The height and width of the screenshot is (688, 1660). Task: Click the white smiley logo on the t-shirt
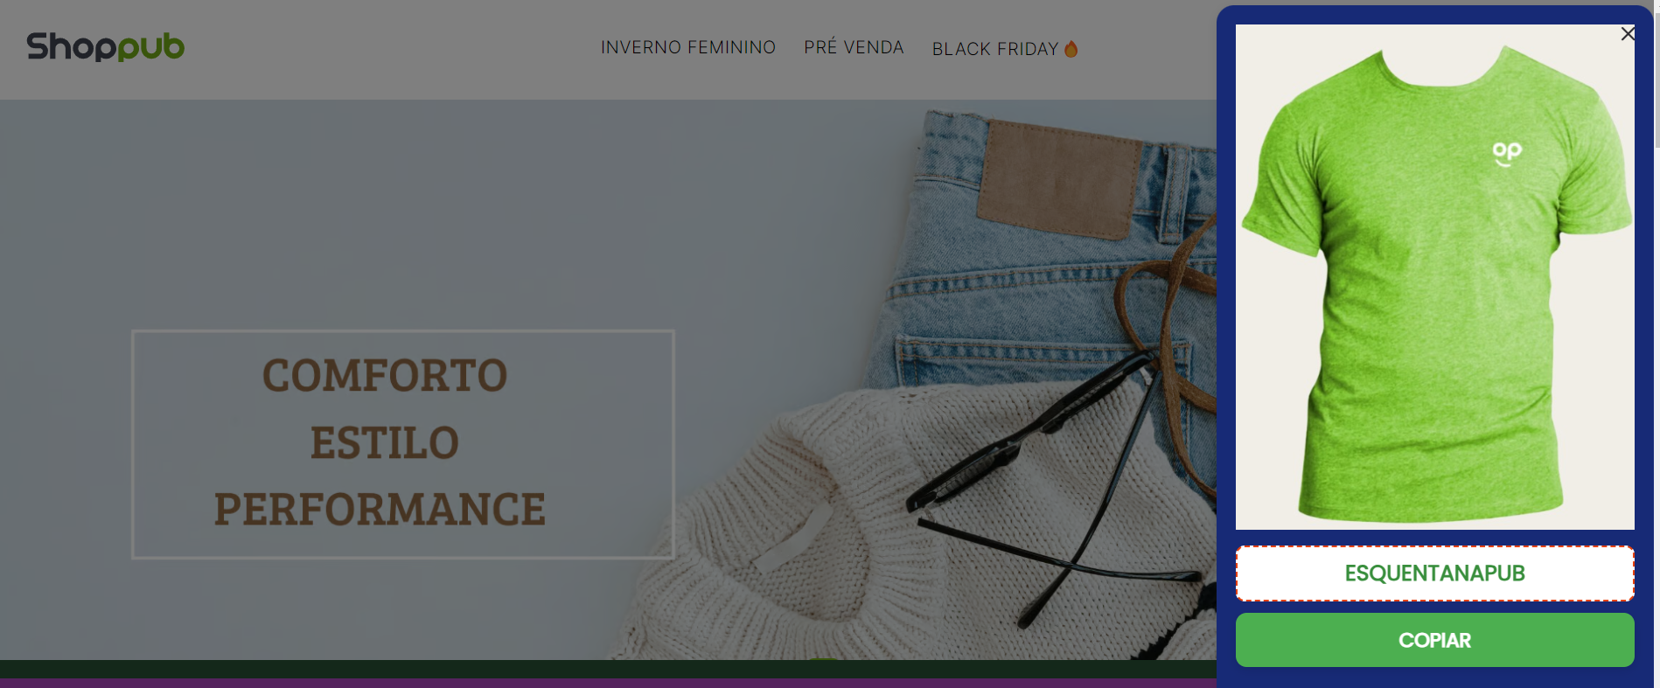pyautogui.click(x=1506, y=154)
